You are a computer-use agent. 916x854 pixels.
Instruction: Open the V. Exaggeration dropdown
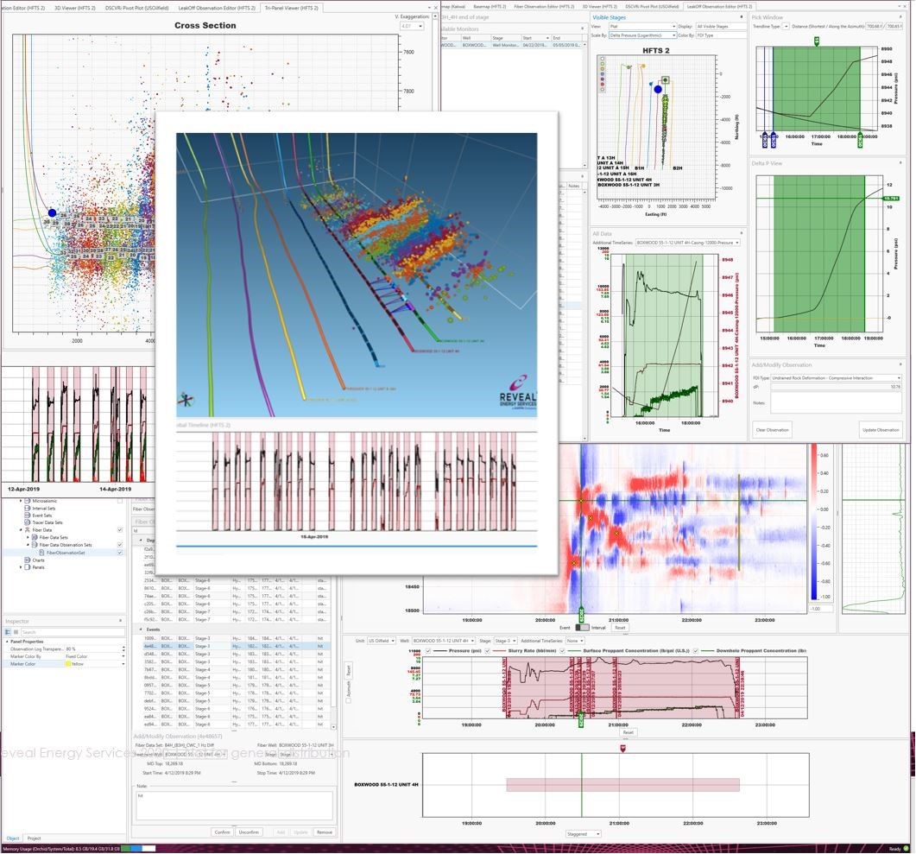(x=412, y=26)
